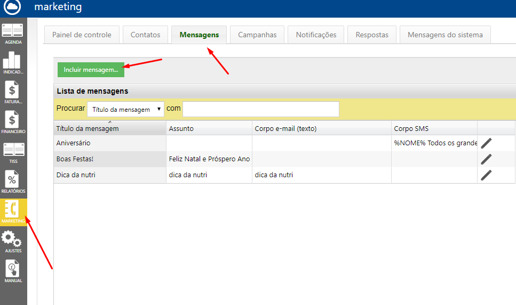Click 'Feliz Natal e Próspero Ano' subject cell

[209, 159]
